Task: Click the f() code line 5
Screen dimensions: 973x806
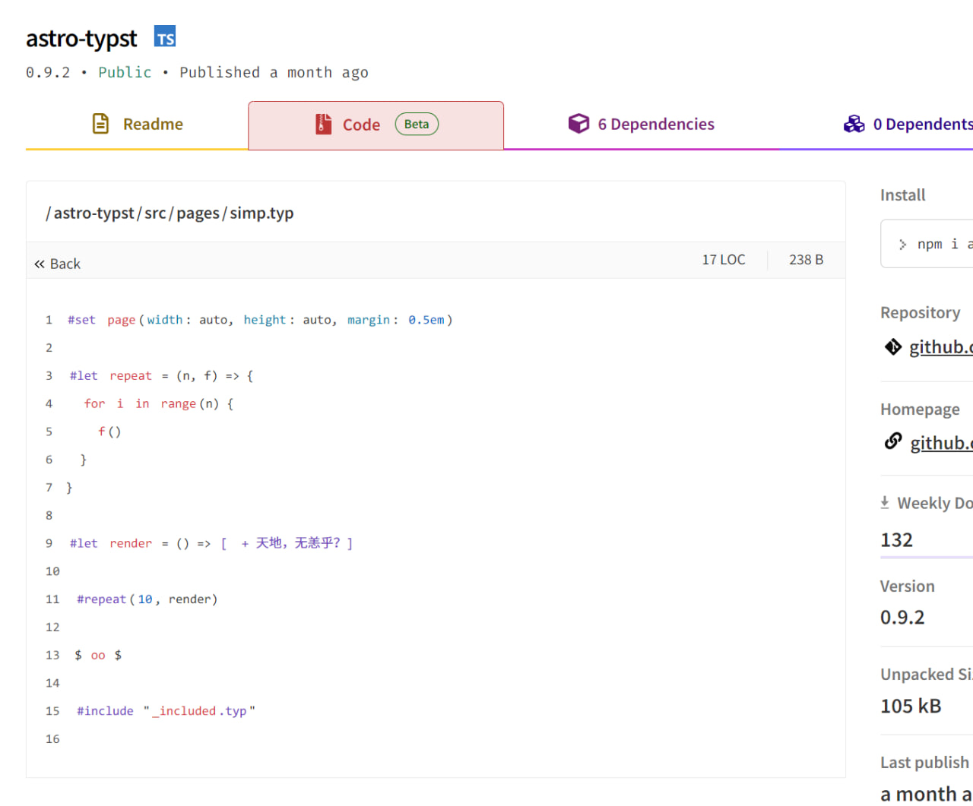Action: [109, 431]
